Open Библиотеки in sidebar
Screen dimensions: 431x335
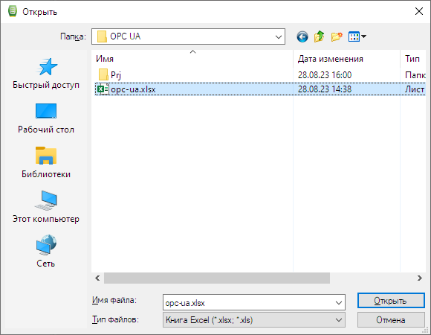point(46,163)
